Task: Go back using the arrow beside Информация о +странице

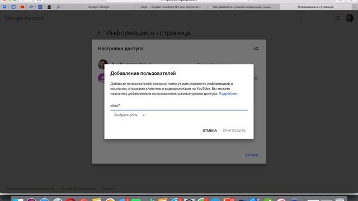Action: [x=99, y=33]
